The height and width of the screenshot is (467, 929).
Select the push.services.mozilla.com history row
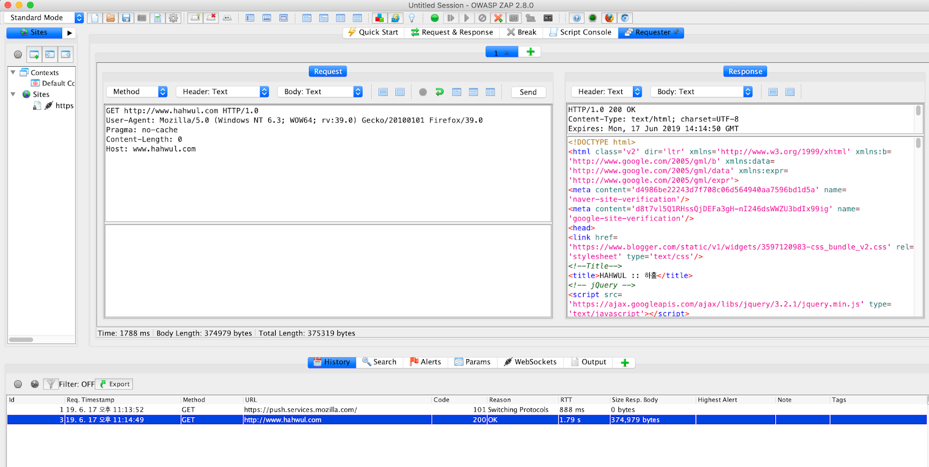pos(467,410)
